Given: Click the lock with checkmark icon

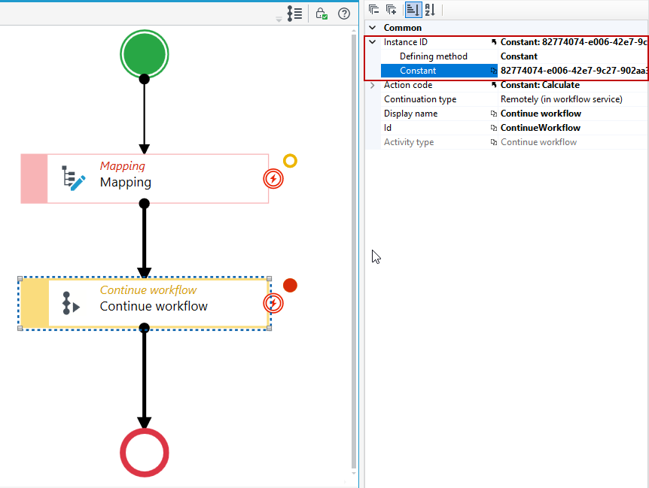Looking at the screenshot, I should (x=321, y=14).
